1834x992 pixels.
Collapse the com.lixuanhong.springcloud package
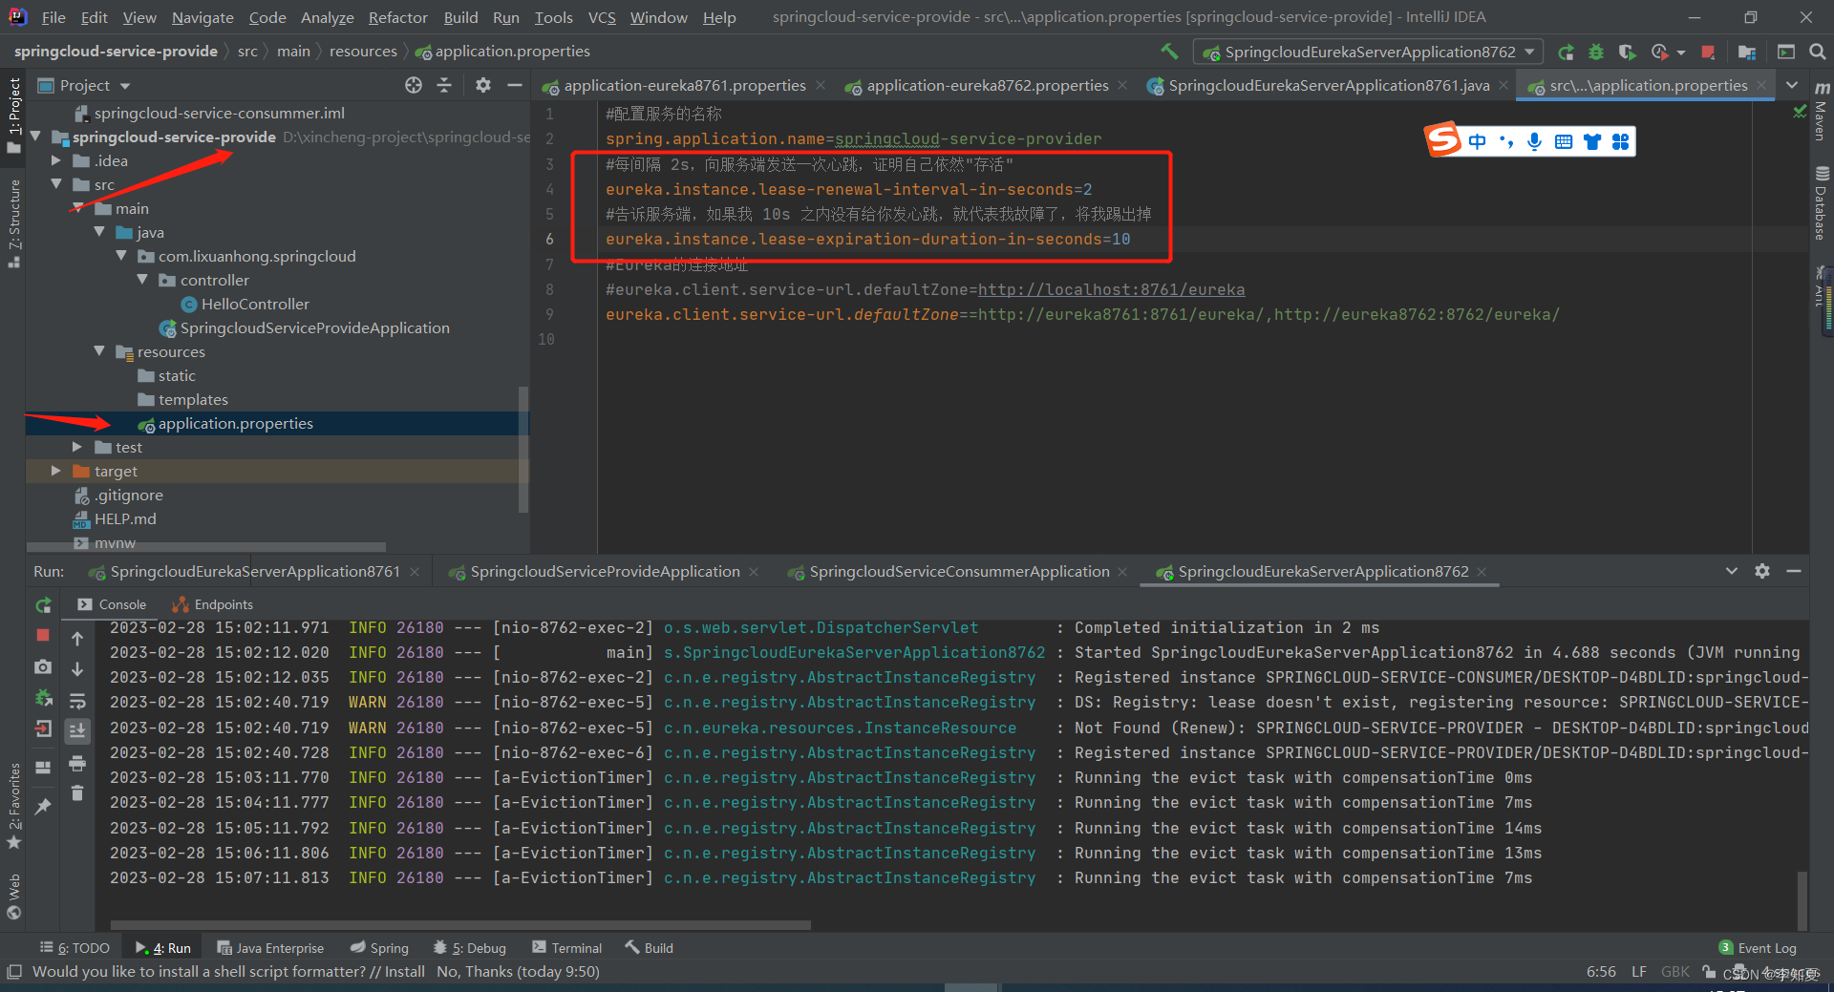[121, 256]
